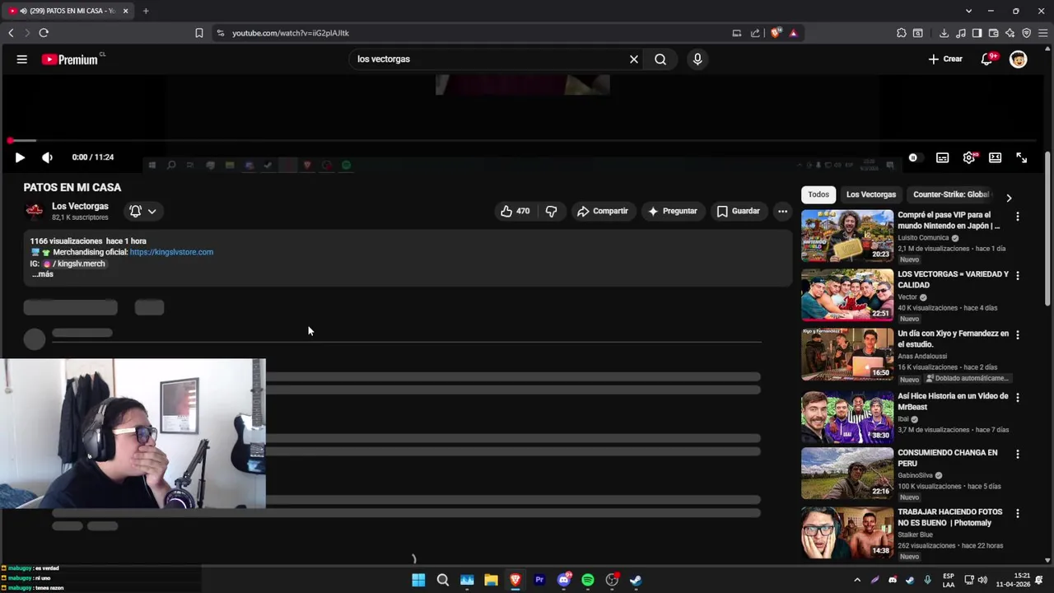The image size is (1054, 593).
Task: Like the video with 470 likes
Action: pos(515,212)
